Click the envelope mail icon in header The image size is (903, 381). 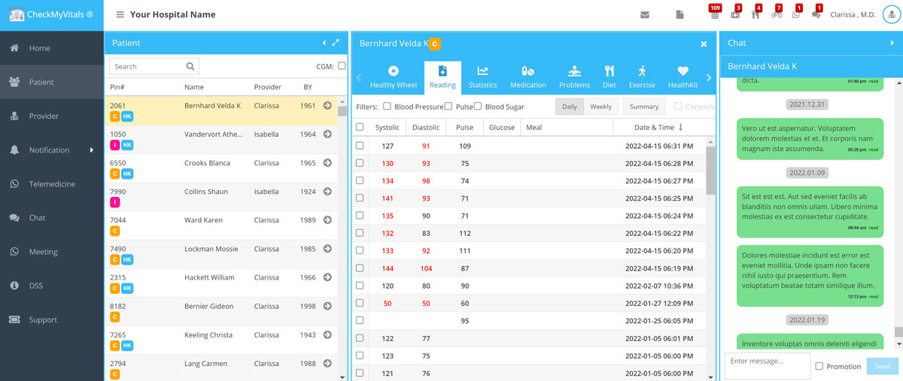coord(645,15)
